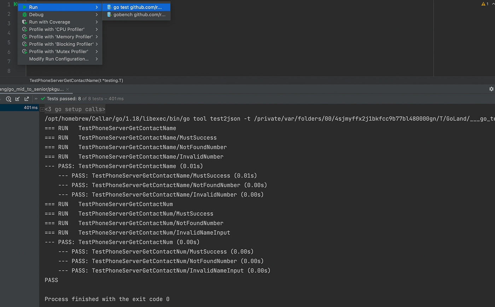Open the dropdown chevron left of the test toolbar
This screenshot has height=307, width=495.
[x=1, y=99]
